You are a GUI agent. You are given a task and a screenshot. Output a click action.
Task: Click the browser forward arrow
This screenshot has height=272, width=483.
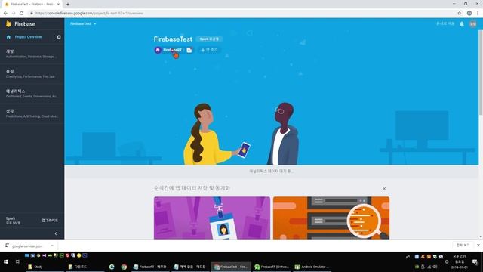[14, 14]
